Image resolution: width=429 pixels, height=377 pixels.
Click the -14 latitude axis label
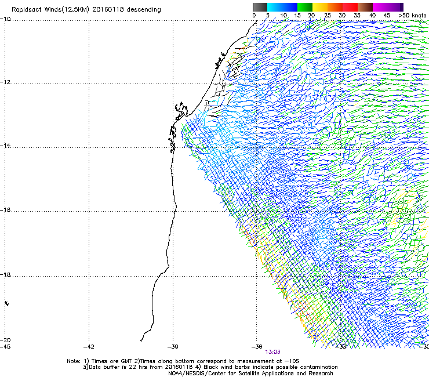click(5, 146)
